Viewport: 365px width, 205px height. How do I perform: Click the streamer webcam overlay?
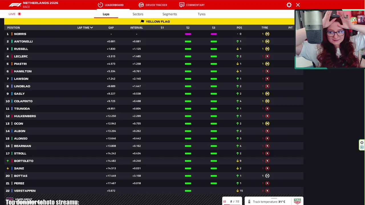(330, 39)
